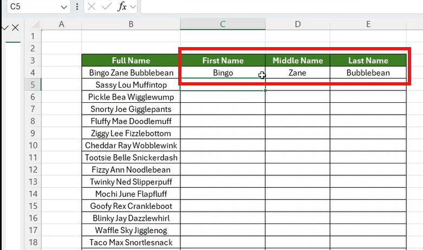Select row 1 header

click(32, 36)
